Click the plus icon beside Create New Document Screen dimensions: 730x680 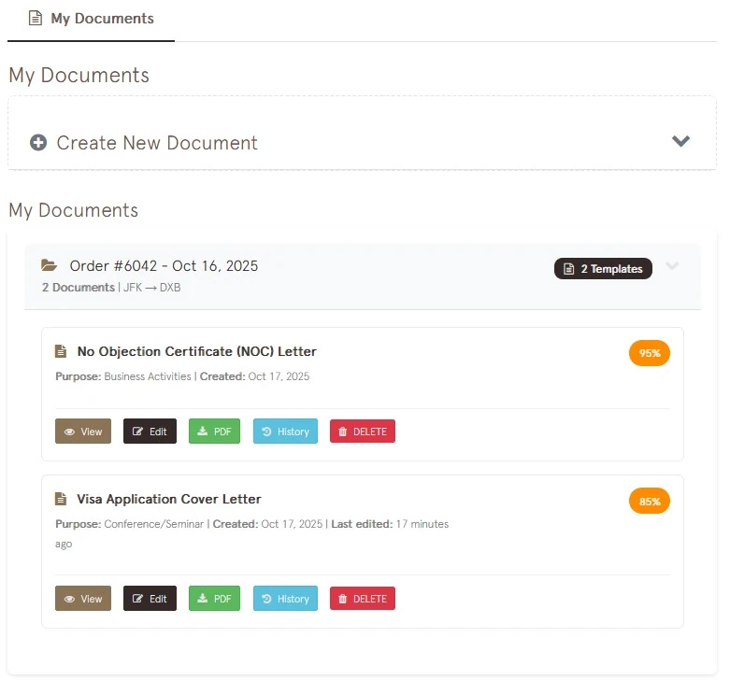coord(38,143)
